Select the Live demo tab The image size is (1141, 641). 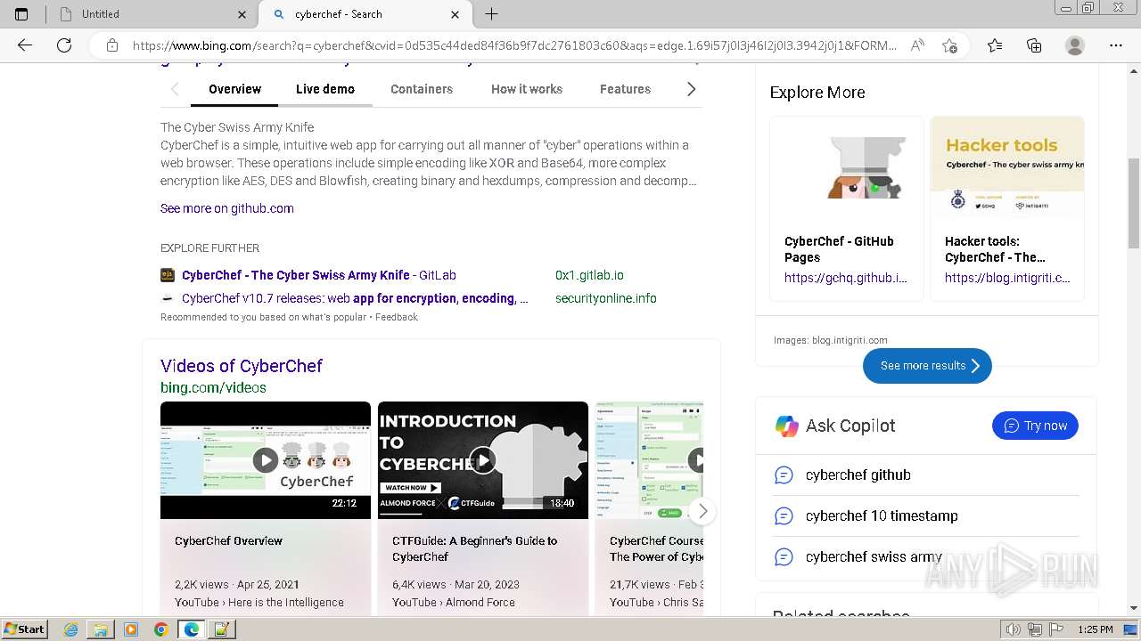[325, 89]
